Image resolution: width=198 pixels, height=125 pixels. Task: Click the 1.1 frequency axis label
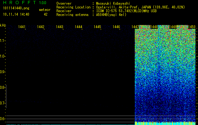2,41
